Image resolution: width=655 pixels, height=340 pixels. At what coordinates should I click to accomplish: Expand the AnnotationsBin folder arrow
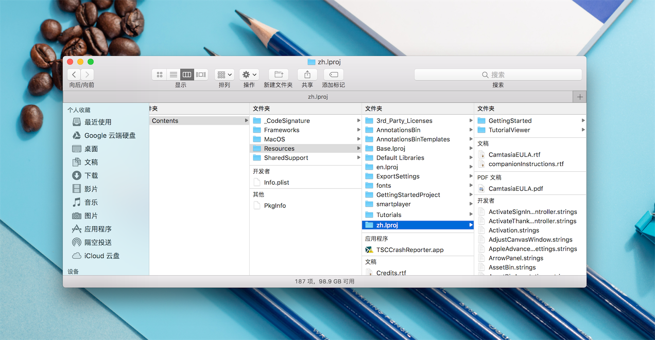pos(471,130)
